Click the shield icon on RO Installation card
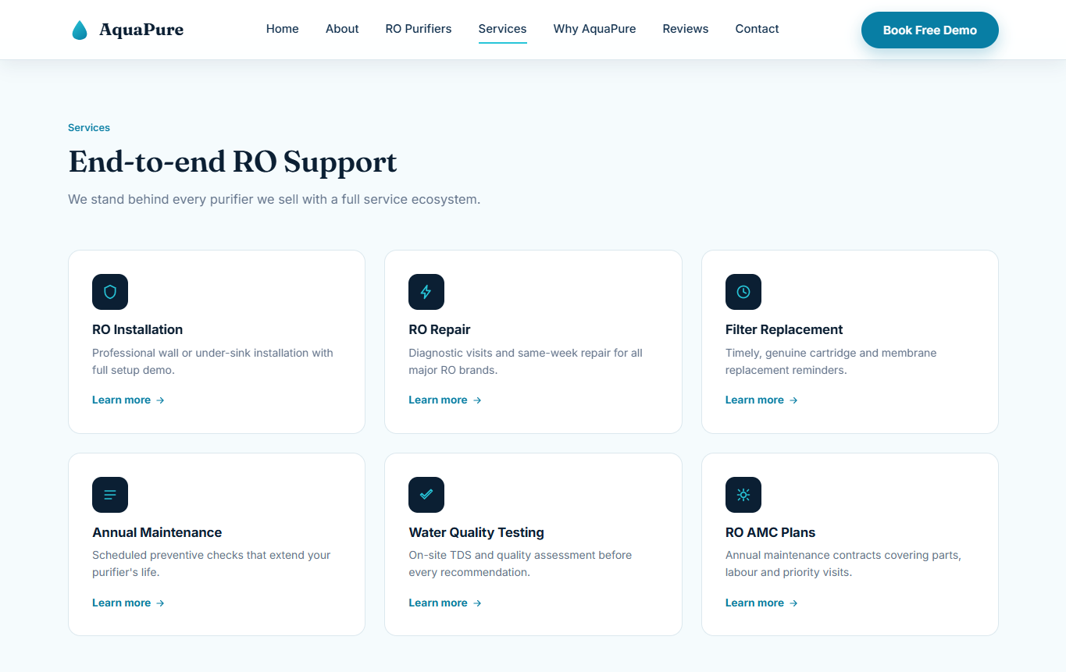 pos(110,292)
